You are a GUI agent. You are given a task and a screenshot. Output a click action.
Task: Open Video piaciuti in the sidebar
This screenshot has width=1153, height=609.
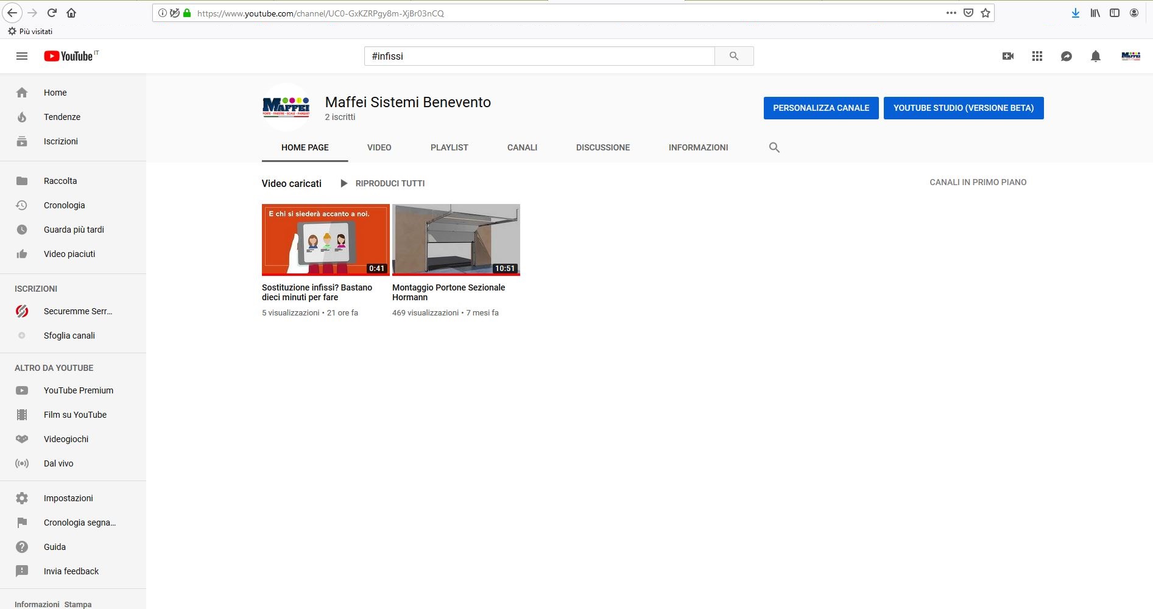coord(73,254)
